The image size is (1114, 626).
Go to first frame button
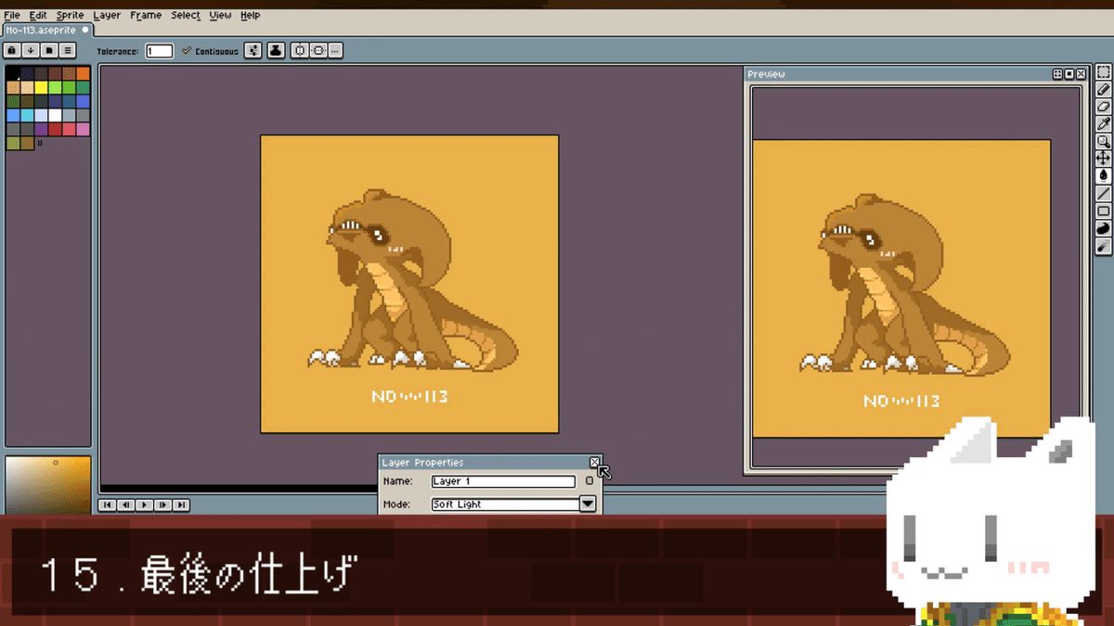pyautogui.click(x=107, y=505)
